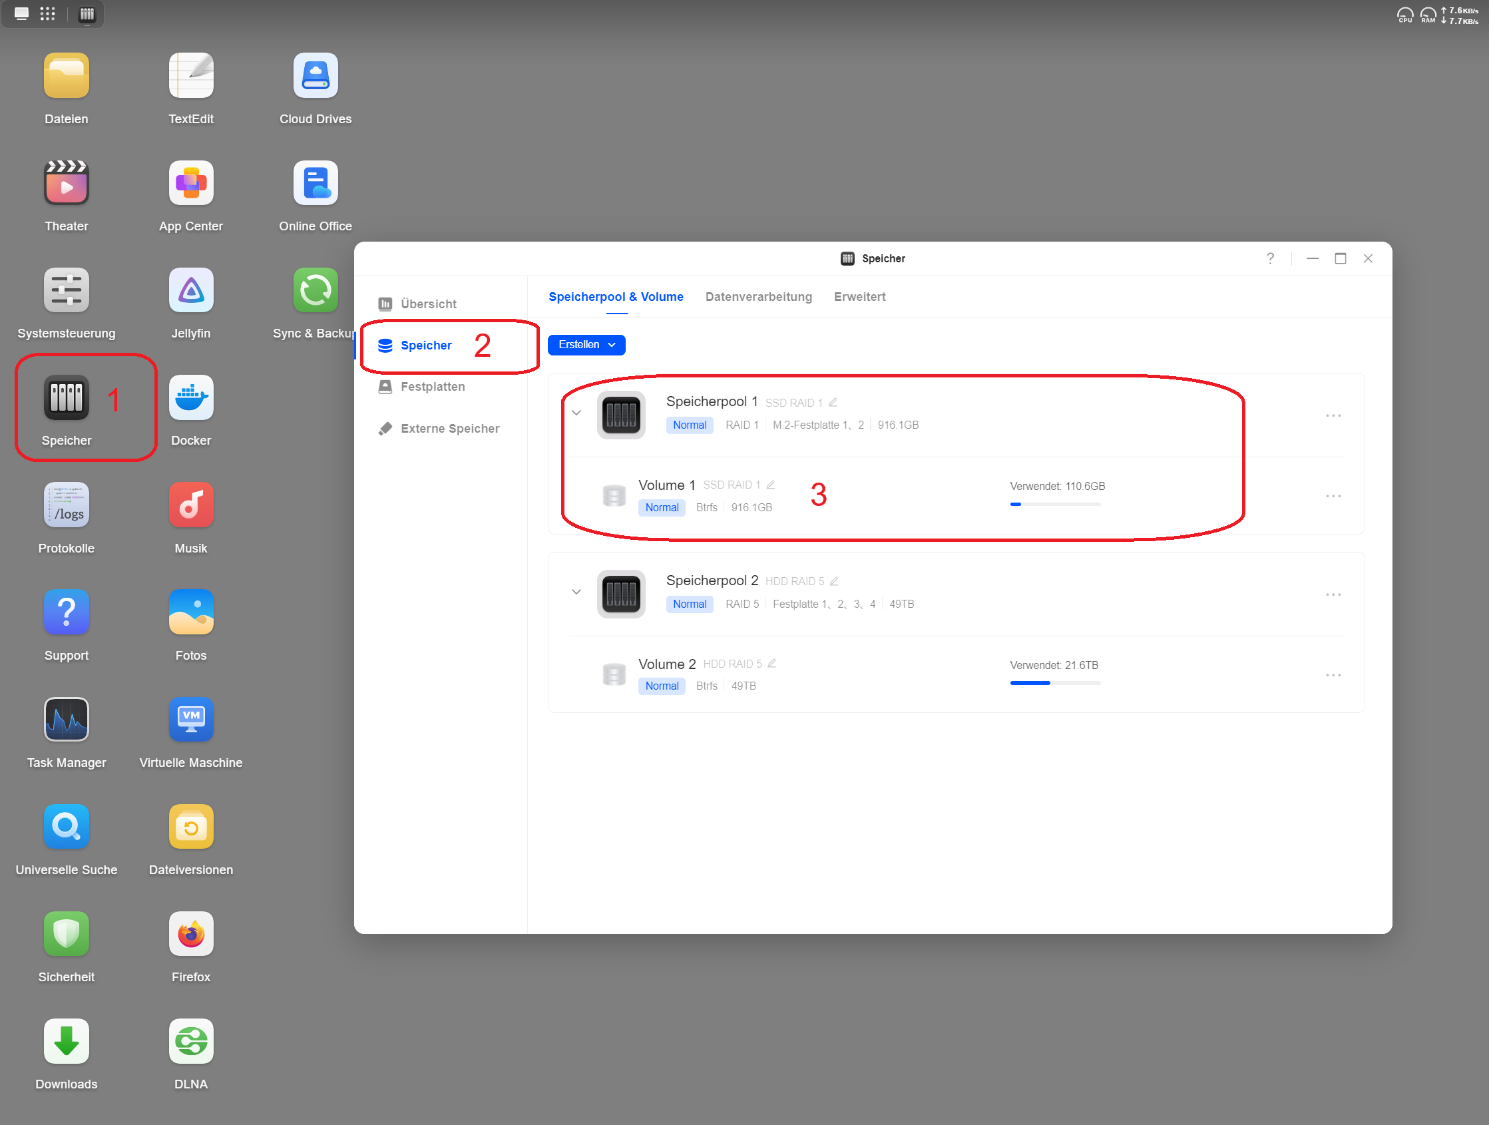Open the Task Manager icon
The width and height of the screenshot is (1489, 1125).
pyautogui.click(x=66, y=720)
